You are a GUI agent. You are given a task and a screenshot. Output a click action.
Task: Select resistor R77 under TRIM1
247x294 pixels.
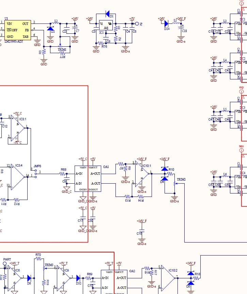pos(62,53)
